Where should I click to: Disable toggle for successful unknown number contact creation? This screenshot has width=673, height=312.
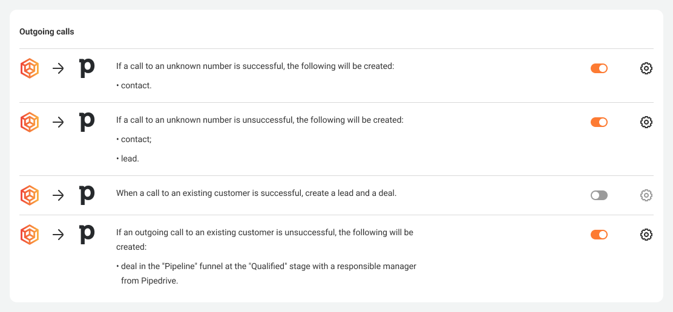coord(599,68)
